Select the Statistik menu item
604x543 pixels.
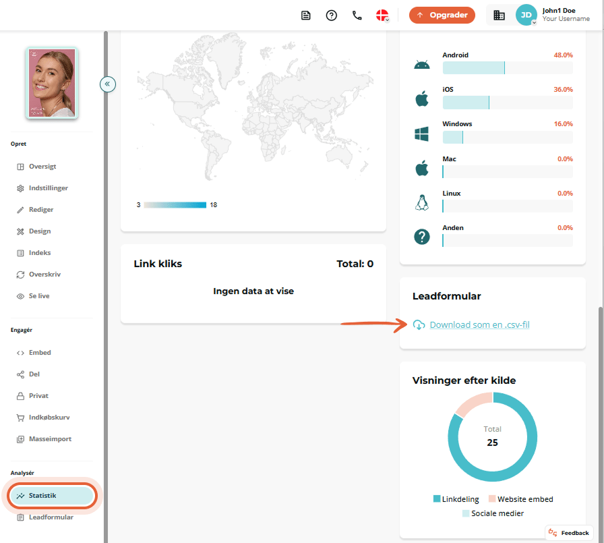click(x=52, y=496)
